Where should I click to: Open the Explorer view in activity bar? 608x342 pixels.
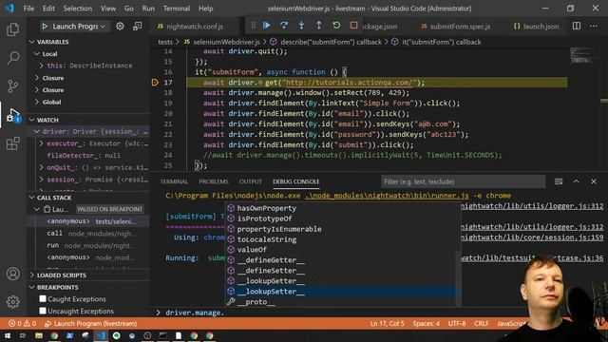(x=12, y=29)
